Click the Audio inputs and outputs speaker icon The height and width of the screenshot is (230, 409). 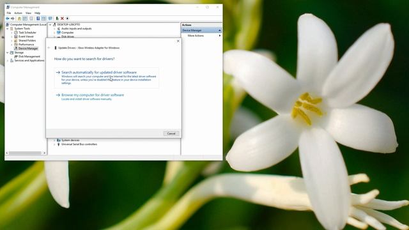[59, 28]
